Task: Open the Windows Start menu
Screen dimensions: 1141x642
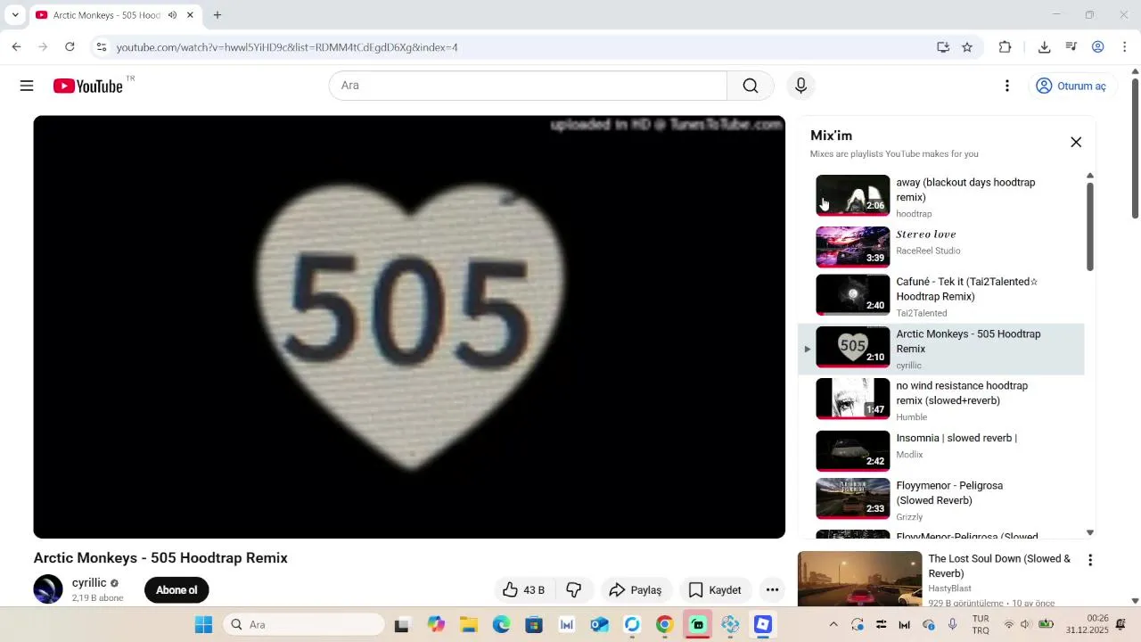Action: (x=204, y=625)
